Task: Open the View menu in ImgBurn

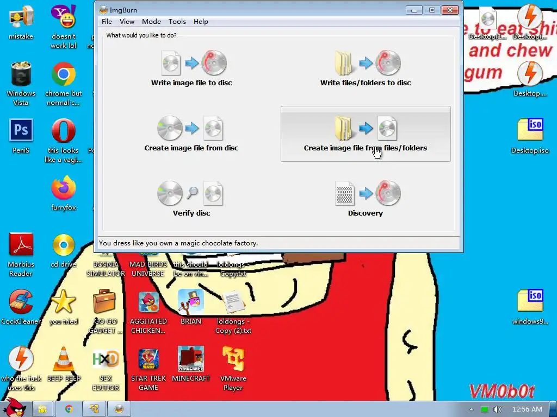Action: (127, 22)
